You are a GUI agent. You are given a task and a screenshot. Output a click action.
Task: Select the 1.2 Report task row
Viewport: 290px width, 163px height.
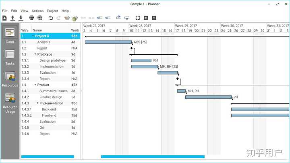(x=50, y=48)
